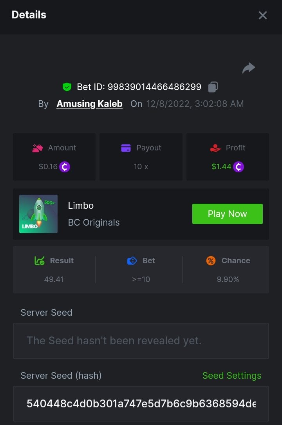Click the Limbo game thumbnail
The height and width of the screenshot is (425, 282).
click(38, 214)
